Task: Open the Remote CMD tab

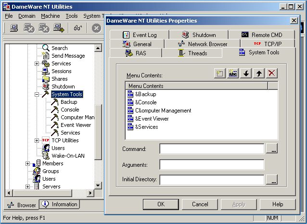Action: click(x=262, y=35)
